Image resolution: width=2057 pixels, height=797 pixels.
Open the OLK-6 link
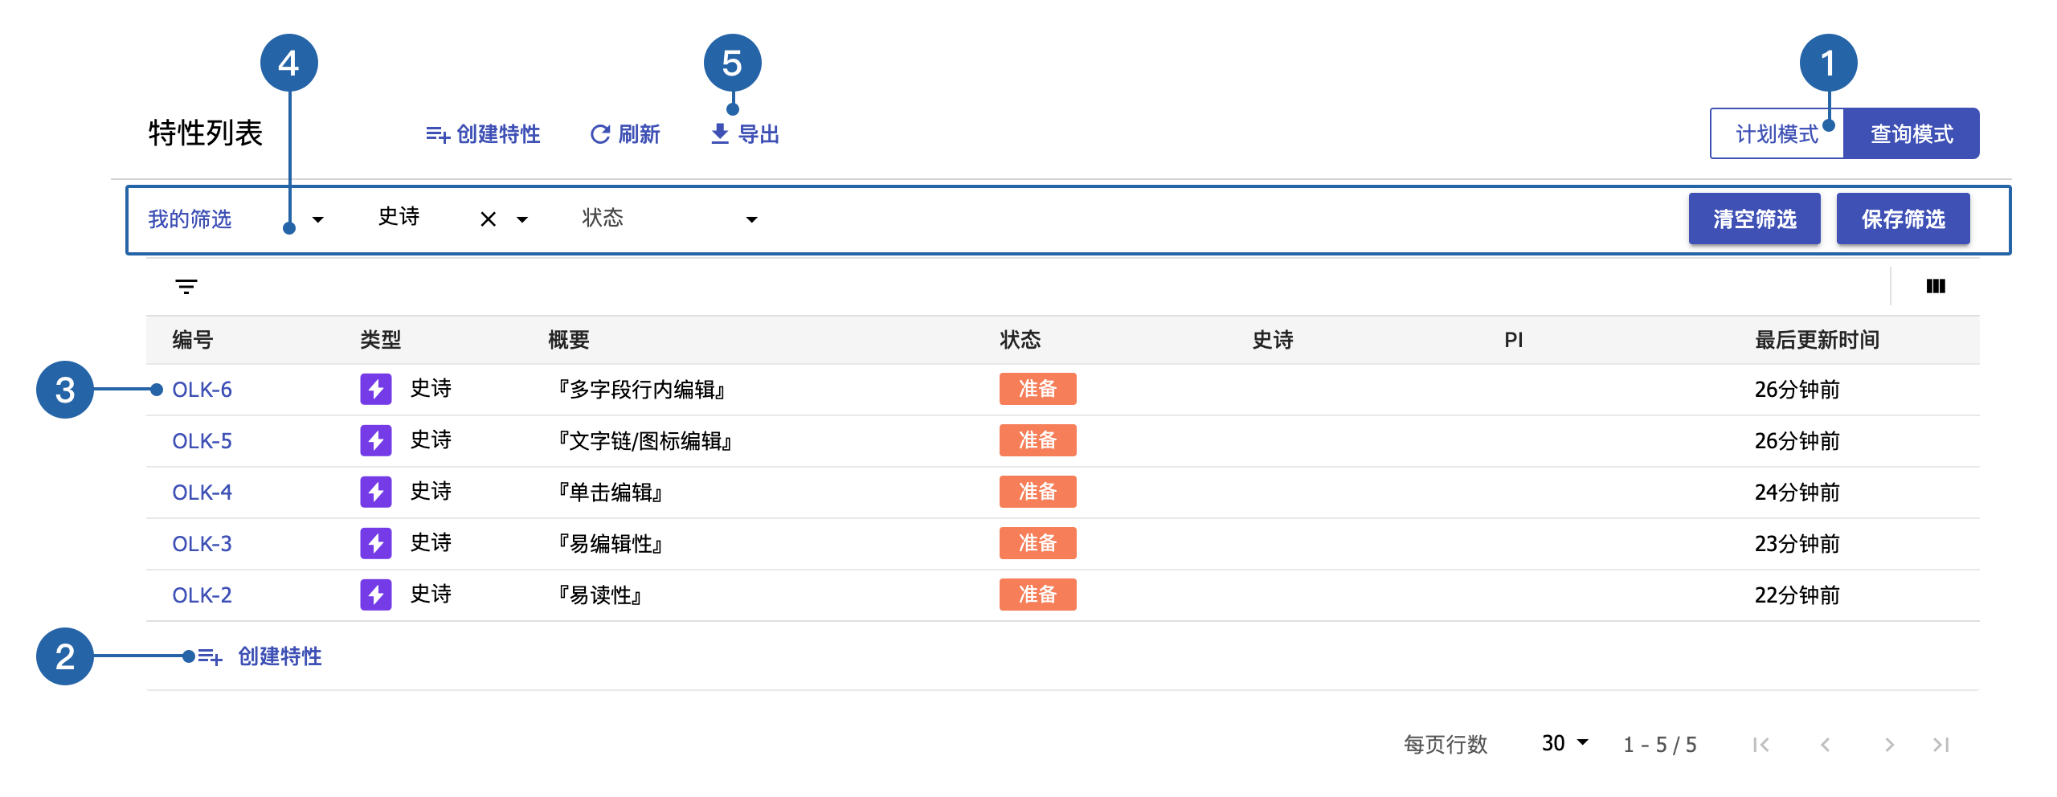(x=202, y=390)
